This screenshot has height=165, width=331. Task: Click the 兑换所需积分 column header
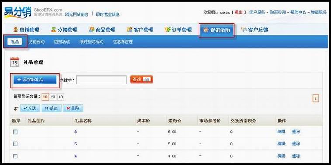coord(243,121)
